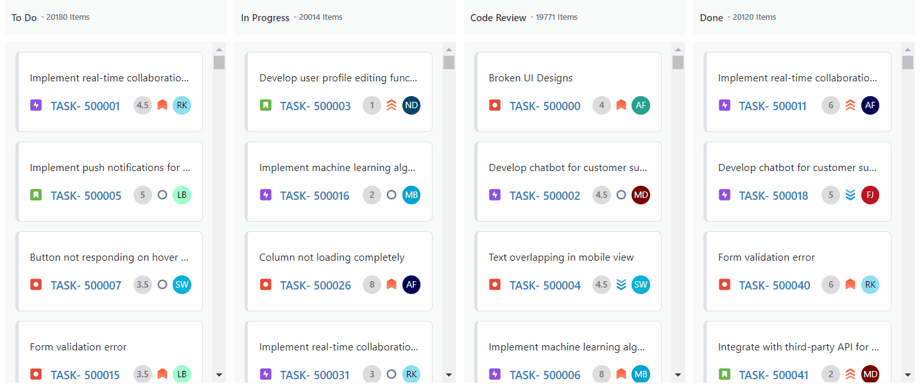
Task: Click the critical priority flag on TASK-500026
Action: click(392, 284)
